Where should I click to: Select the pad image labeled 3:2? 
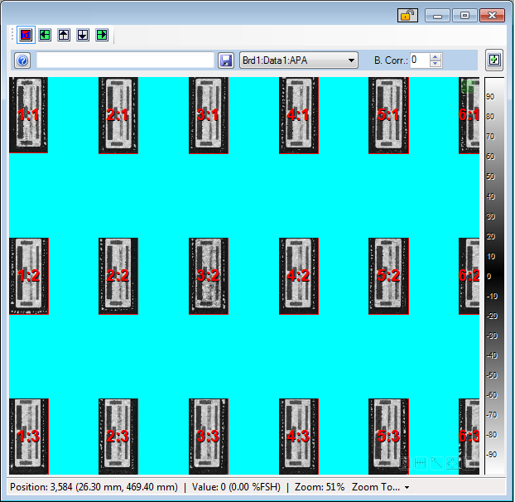click(208, 276)
